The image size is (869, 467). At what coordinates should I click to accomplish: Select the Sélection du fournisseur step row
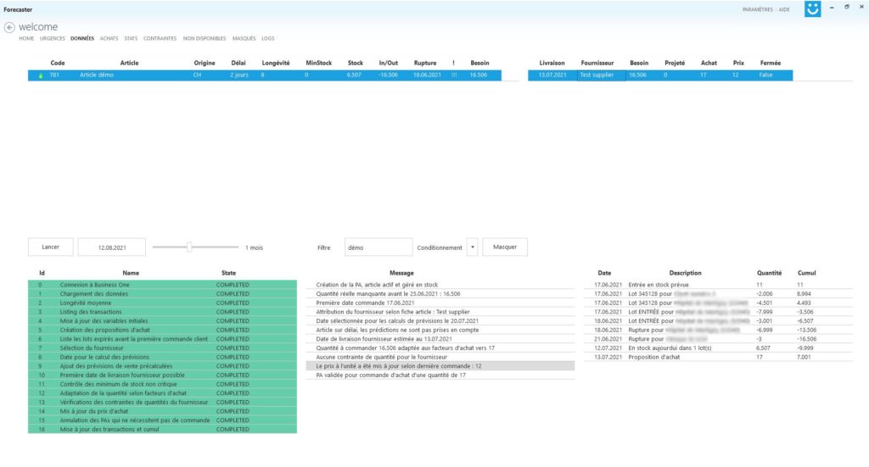pos(161,348)
